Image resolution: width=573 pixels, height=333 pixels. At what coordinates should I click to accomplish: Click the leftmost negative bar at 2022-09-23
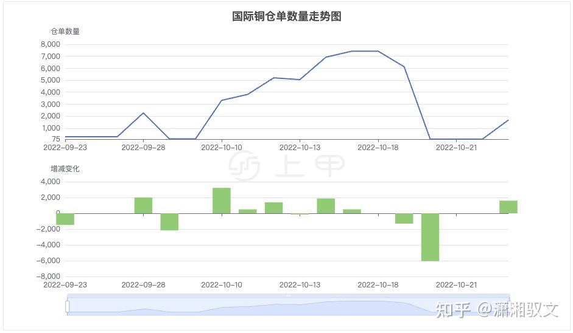coord(65,219)
